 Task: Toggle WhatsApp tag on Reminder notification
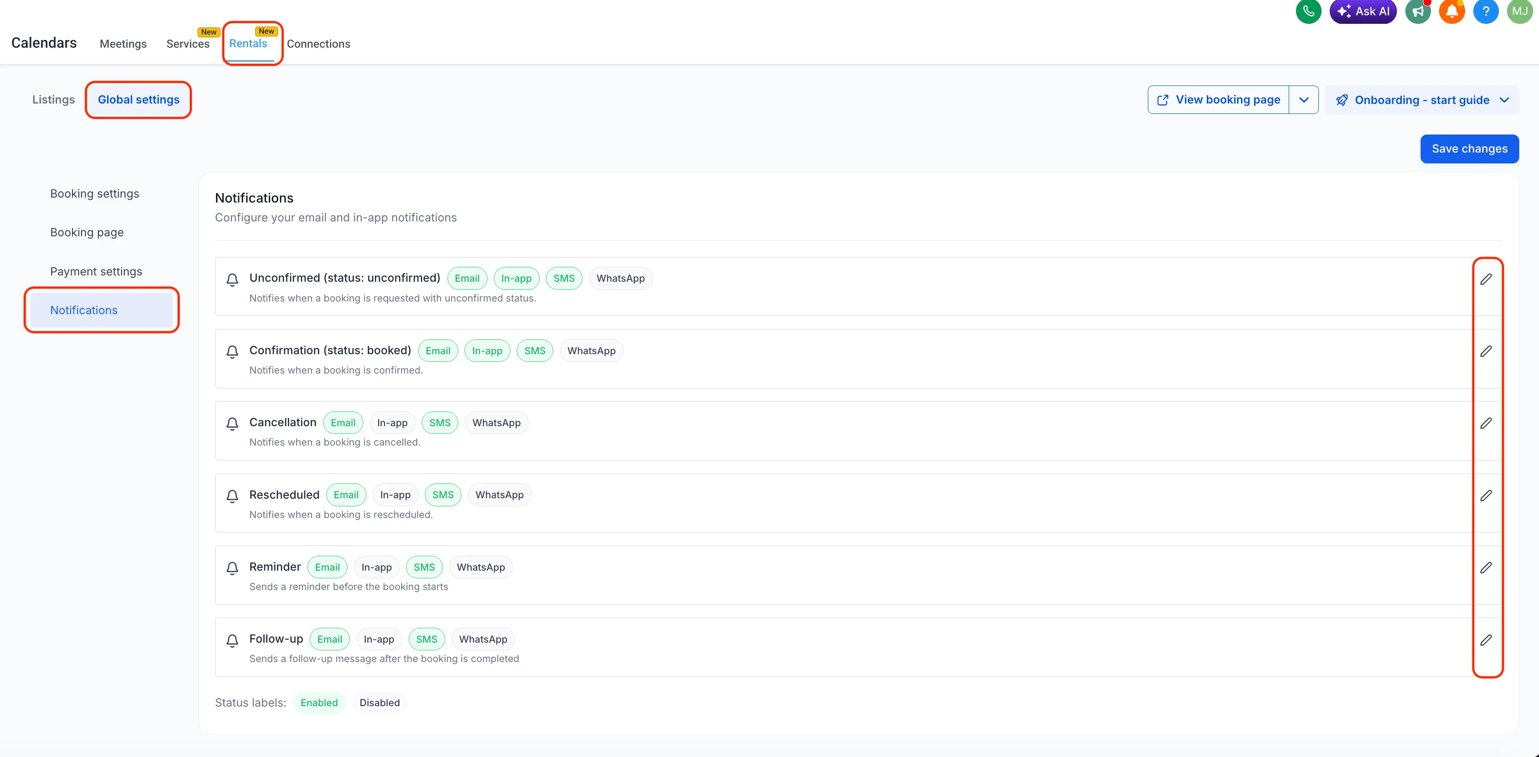pyautogui.click(x=480, y=567)
